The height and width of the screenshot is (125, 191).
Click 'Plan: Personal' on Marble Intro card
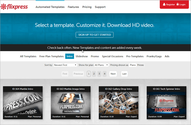[34, 117]
